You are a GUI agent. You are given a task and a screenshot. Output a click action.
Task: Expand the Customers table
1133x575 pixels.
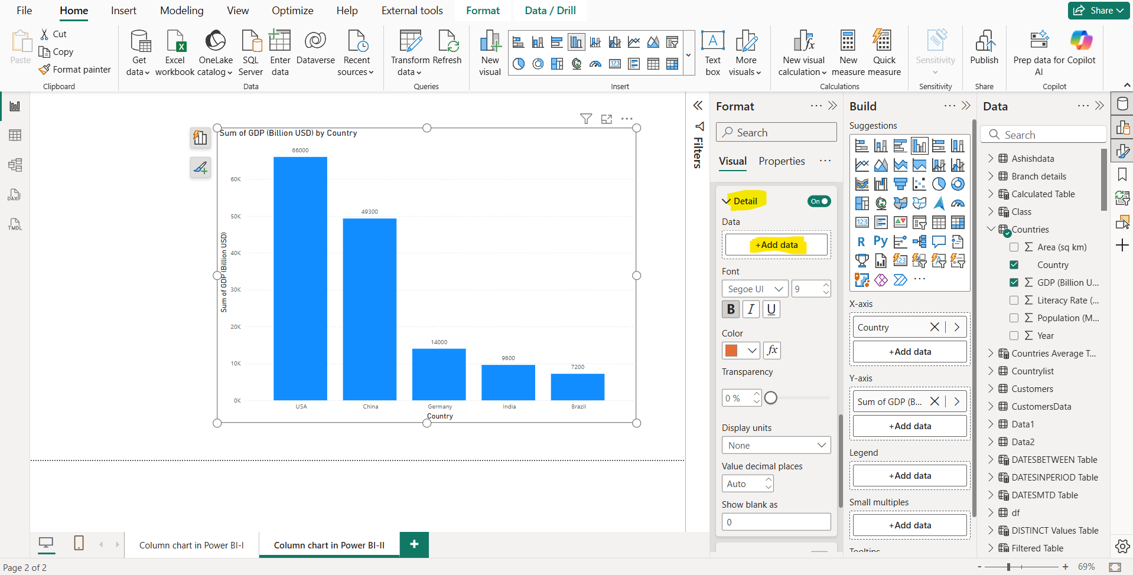pos(991,388)
